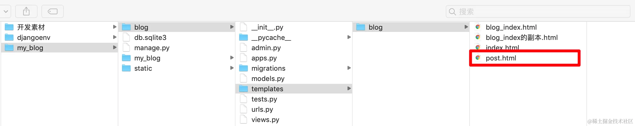This screenshot has width=635, height=126.
Task: Click Chrome icon of post.html
Action: point(478,58)
